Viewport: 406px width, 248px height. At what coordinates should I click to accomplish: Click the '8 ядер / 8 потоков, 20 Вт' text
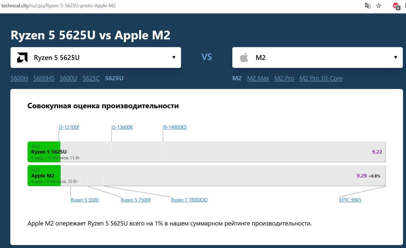point(54,182)
